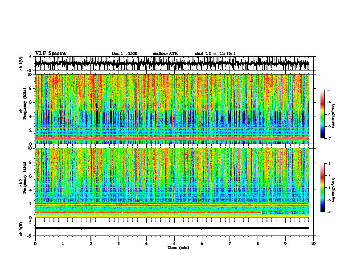
Task: Click the "5" voltage tick of ch.1(V) axis
Action: pyautogui.click(x=31, y=57)
